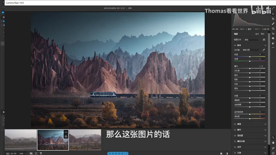Toggle the grid overlay icon
The image size is (276, 155).
[x=273, y=153]
